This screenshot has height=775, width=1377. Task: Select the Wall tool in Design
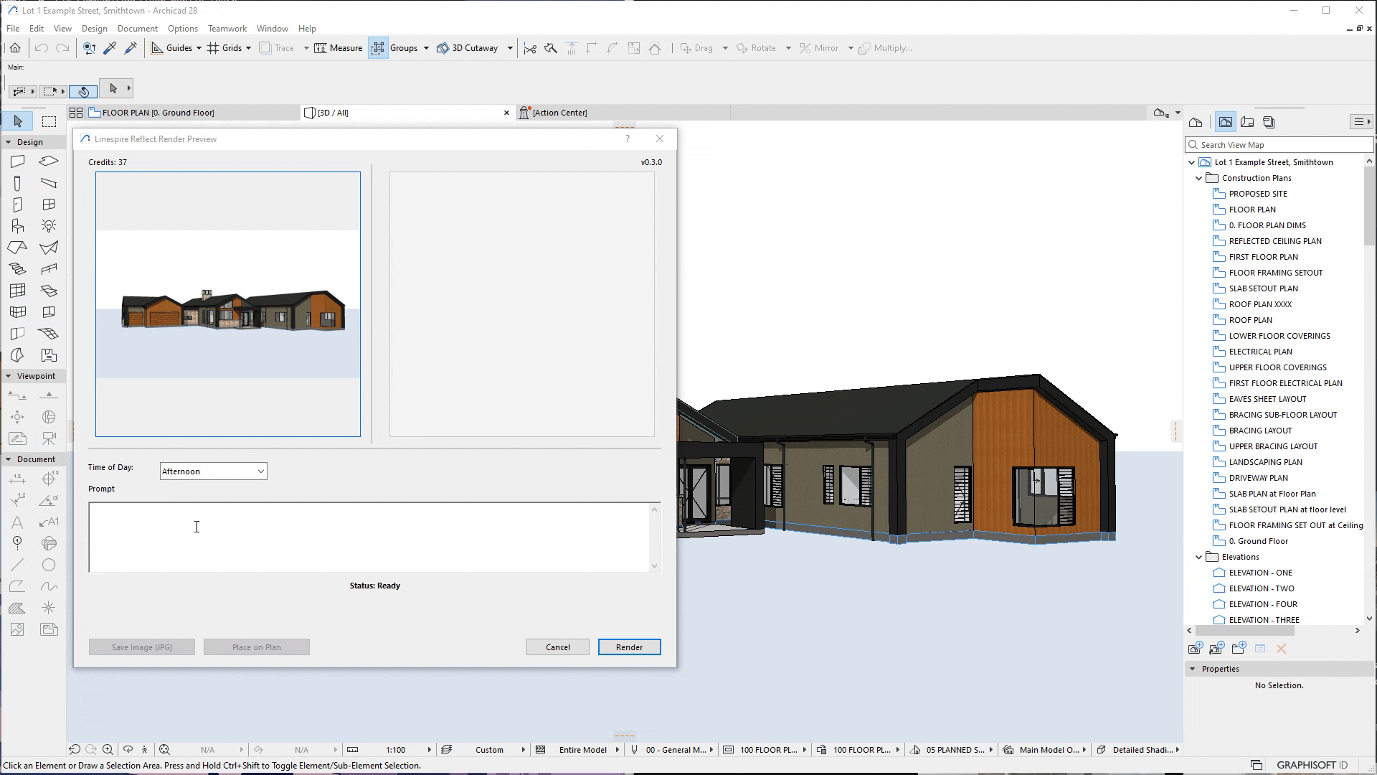(18, 161)
